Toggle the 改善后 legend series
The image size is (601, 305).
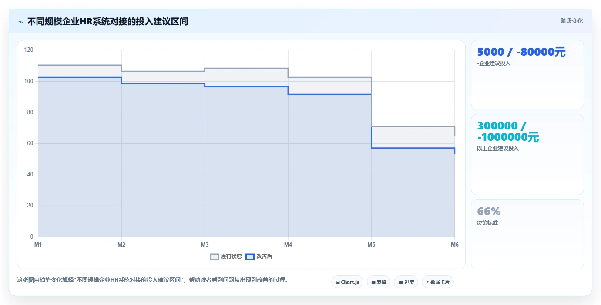point(259,256)
